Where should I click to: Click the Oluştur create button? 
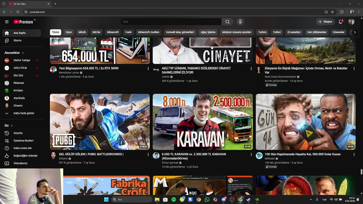pyautogui.click(x=325, y=22)
